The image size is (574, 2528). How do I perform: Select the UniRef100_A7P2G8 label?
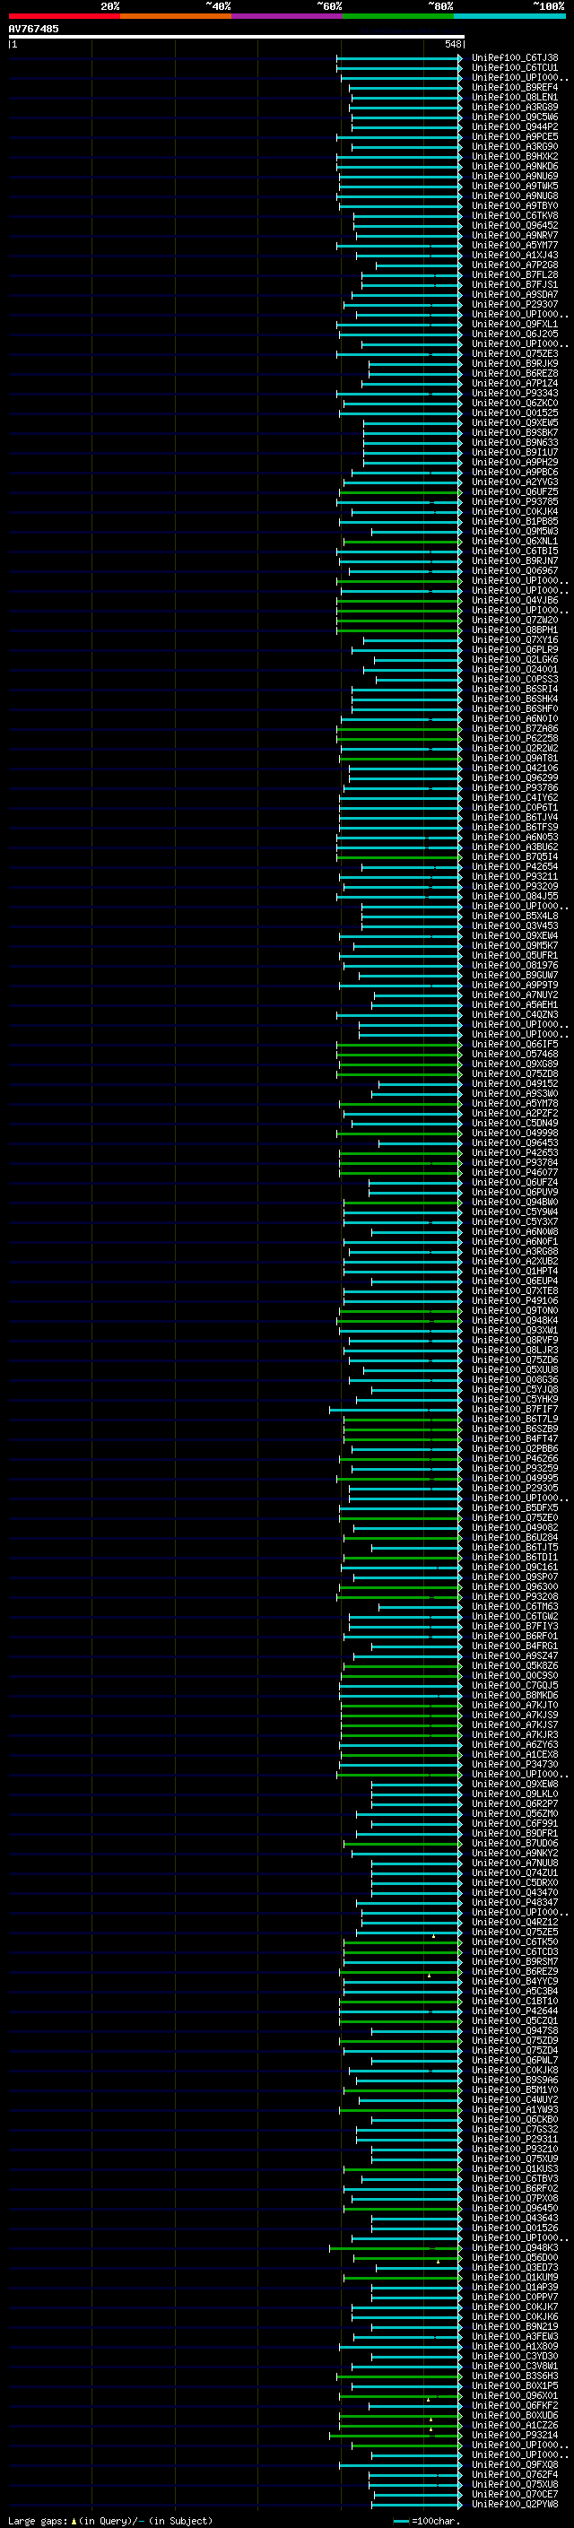pyautogui.click(x=515, y=265)
